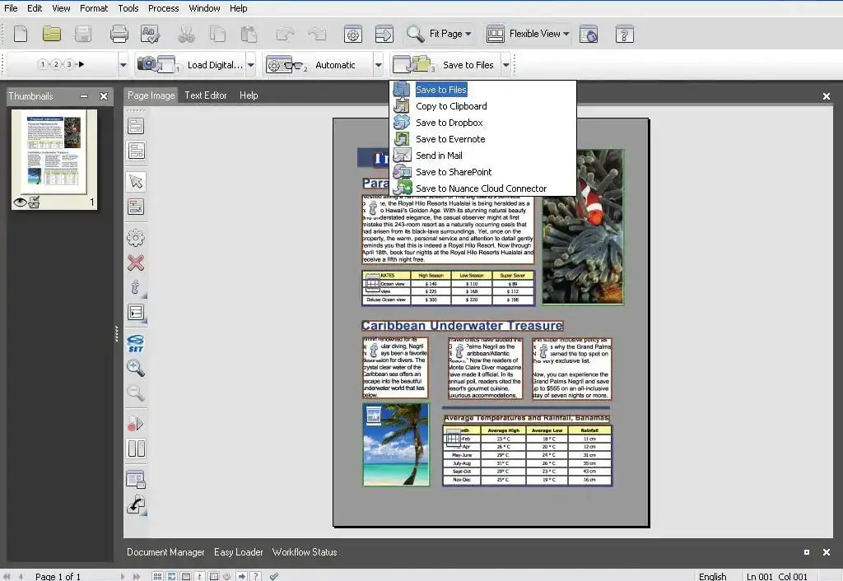Click the zoom in magnifier tool
Image resolution: width=843 pixels, height=581 pixels.
point(136,368)
